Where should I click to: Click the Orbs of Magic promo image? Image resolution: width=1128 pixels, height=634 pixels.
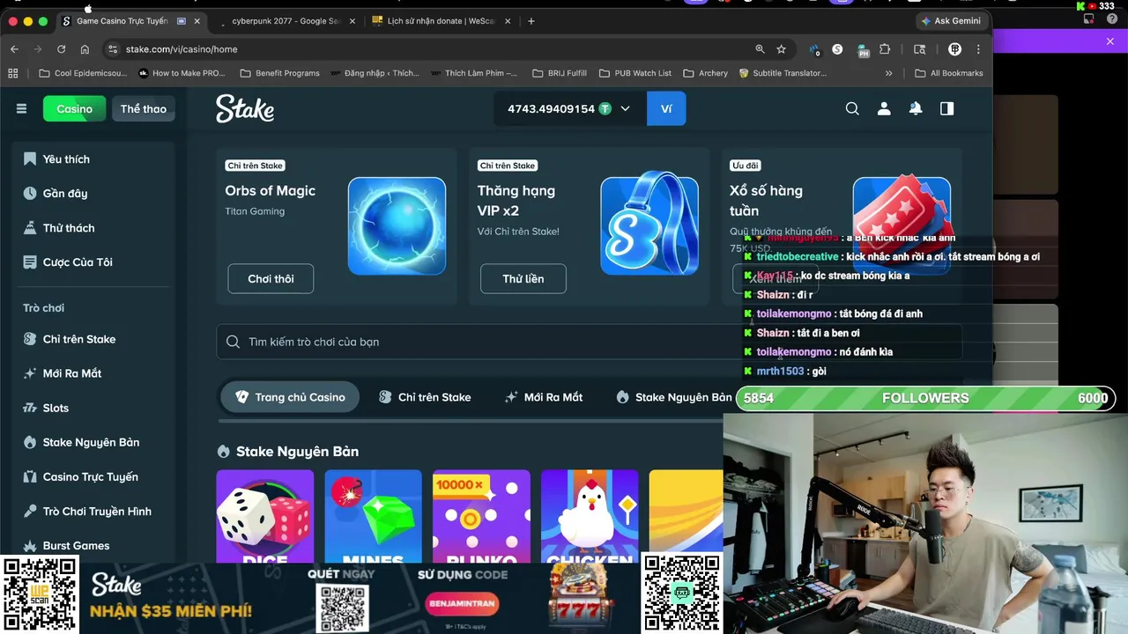(397, 226)
